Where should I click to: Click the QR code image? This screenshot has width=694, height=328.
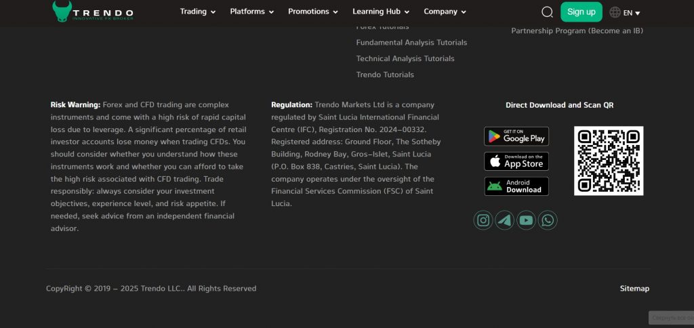pyautogui.click(x=609, y=161)
